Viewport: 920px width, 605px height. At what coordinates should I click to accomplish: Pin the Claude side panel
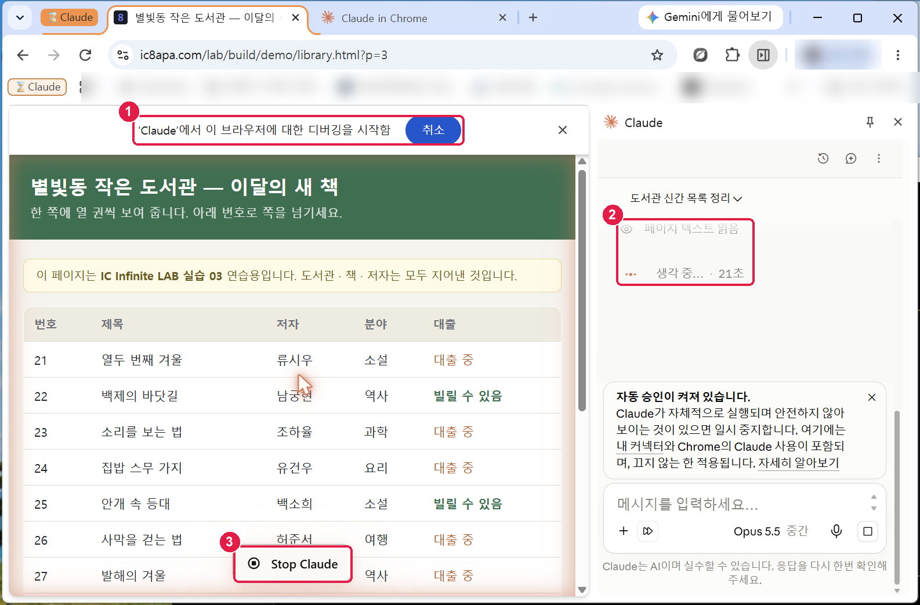(x=870, y=122)
